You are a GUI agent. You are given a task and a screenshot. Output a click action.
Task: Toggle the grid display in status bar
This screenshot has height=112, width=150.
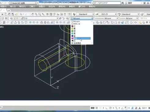(97, 108)
